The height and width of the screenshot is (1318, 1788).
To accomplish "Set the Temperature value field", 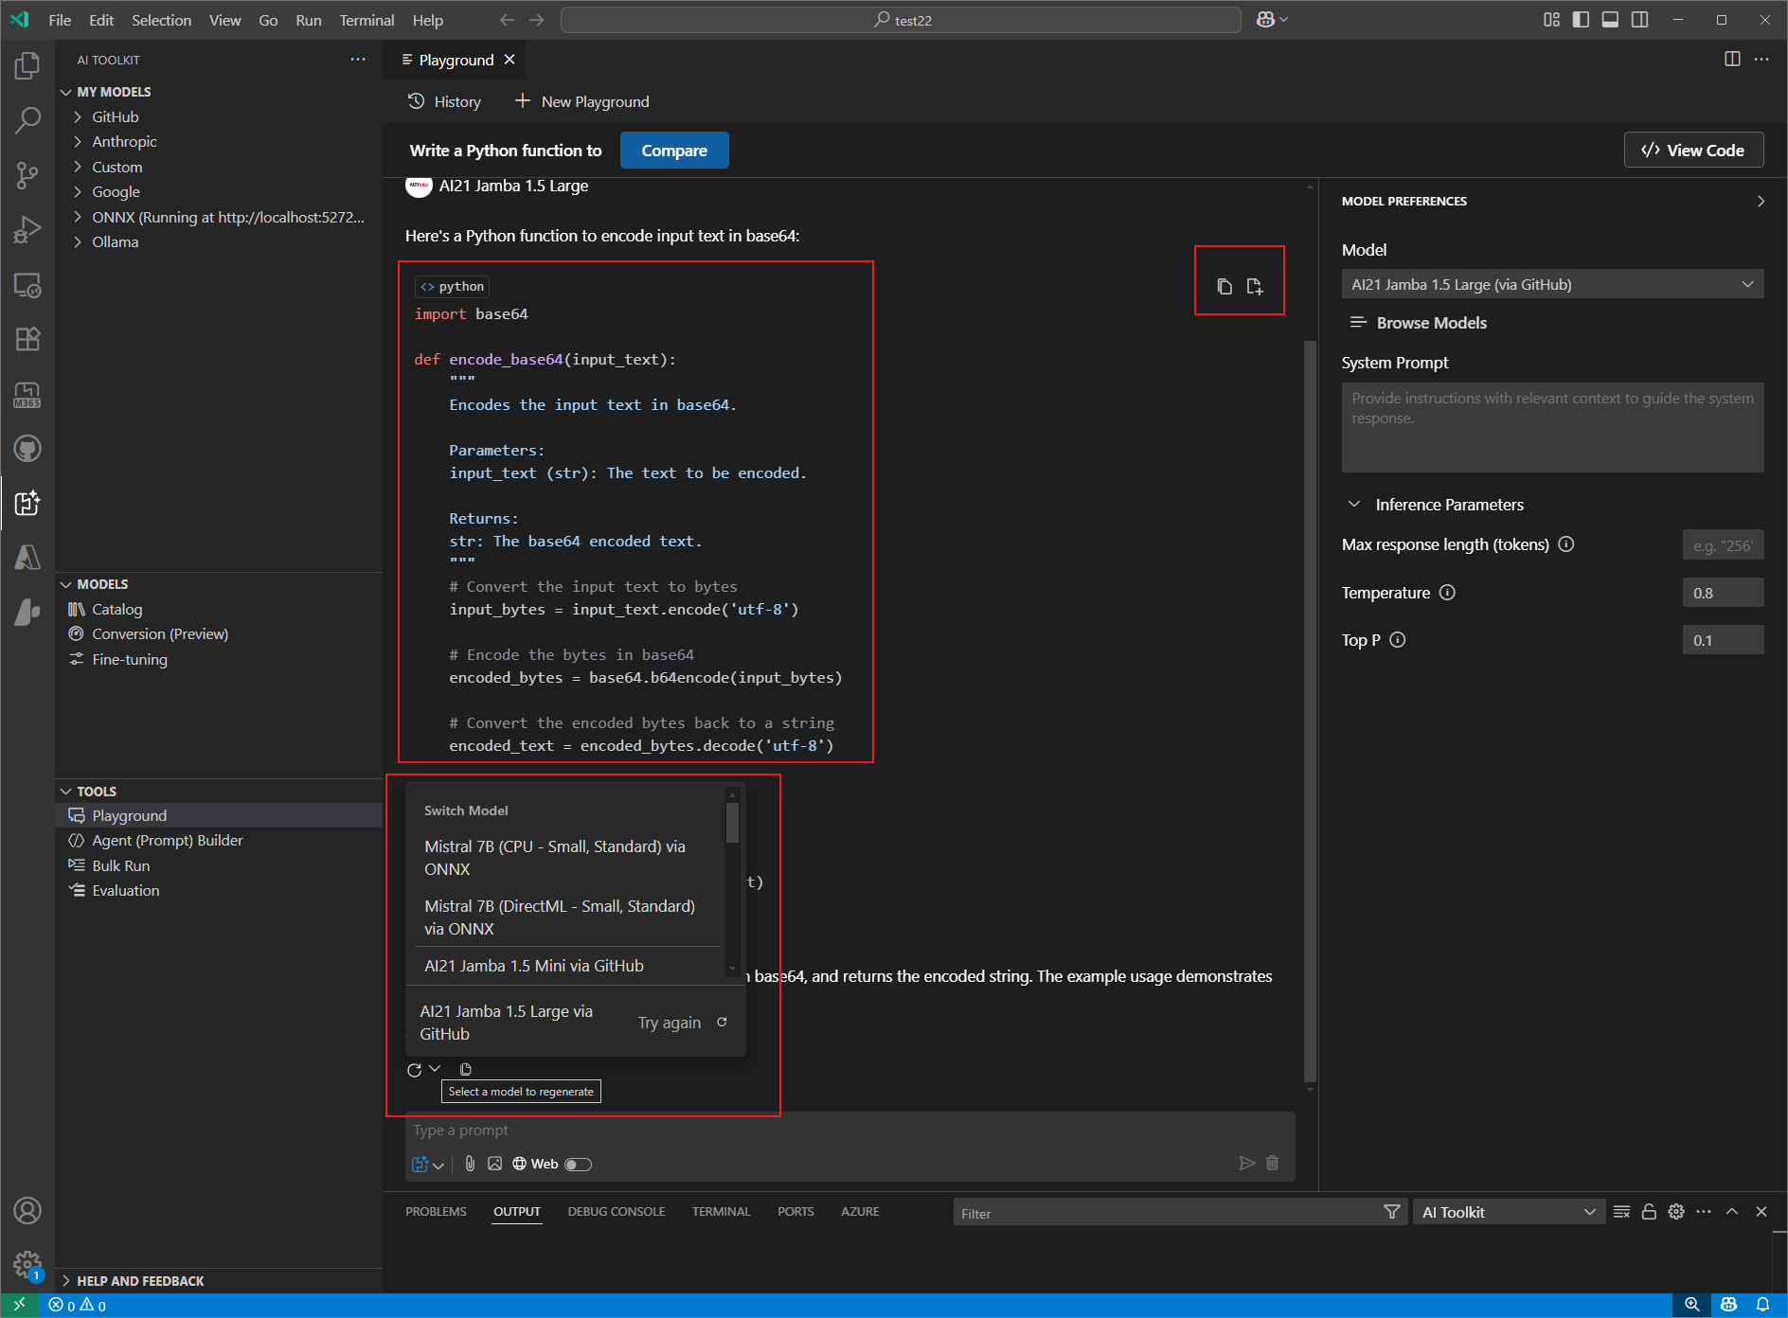I will [x=1723, y=592].
